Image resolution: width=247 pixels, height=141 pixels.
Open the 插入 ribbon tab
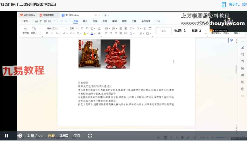tap(85, 21)
